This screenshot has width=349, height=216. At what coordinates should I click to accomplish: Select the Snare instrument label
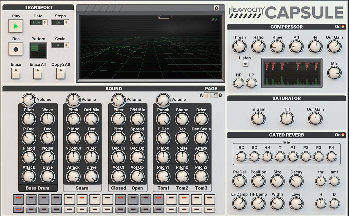tap(82, 188)
